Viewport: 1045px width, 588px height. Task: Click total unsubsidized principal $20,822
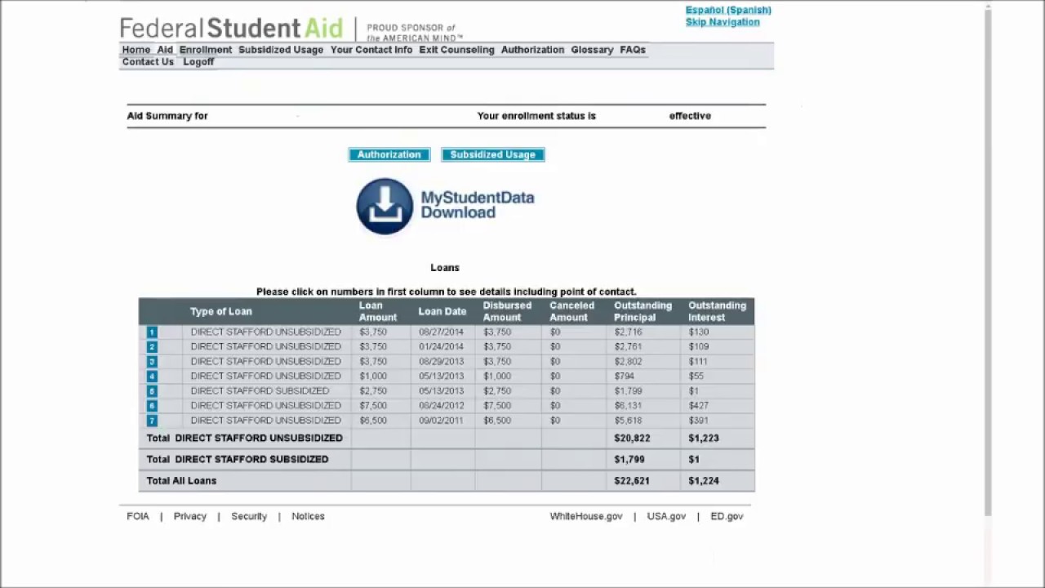pos(632,439)
